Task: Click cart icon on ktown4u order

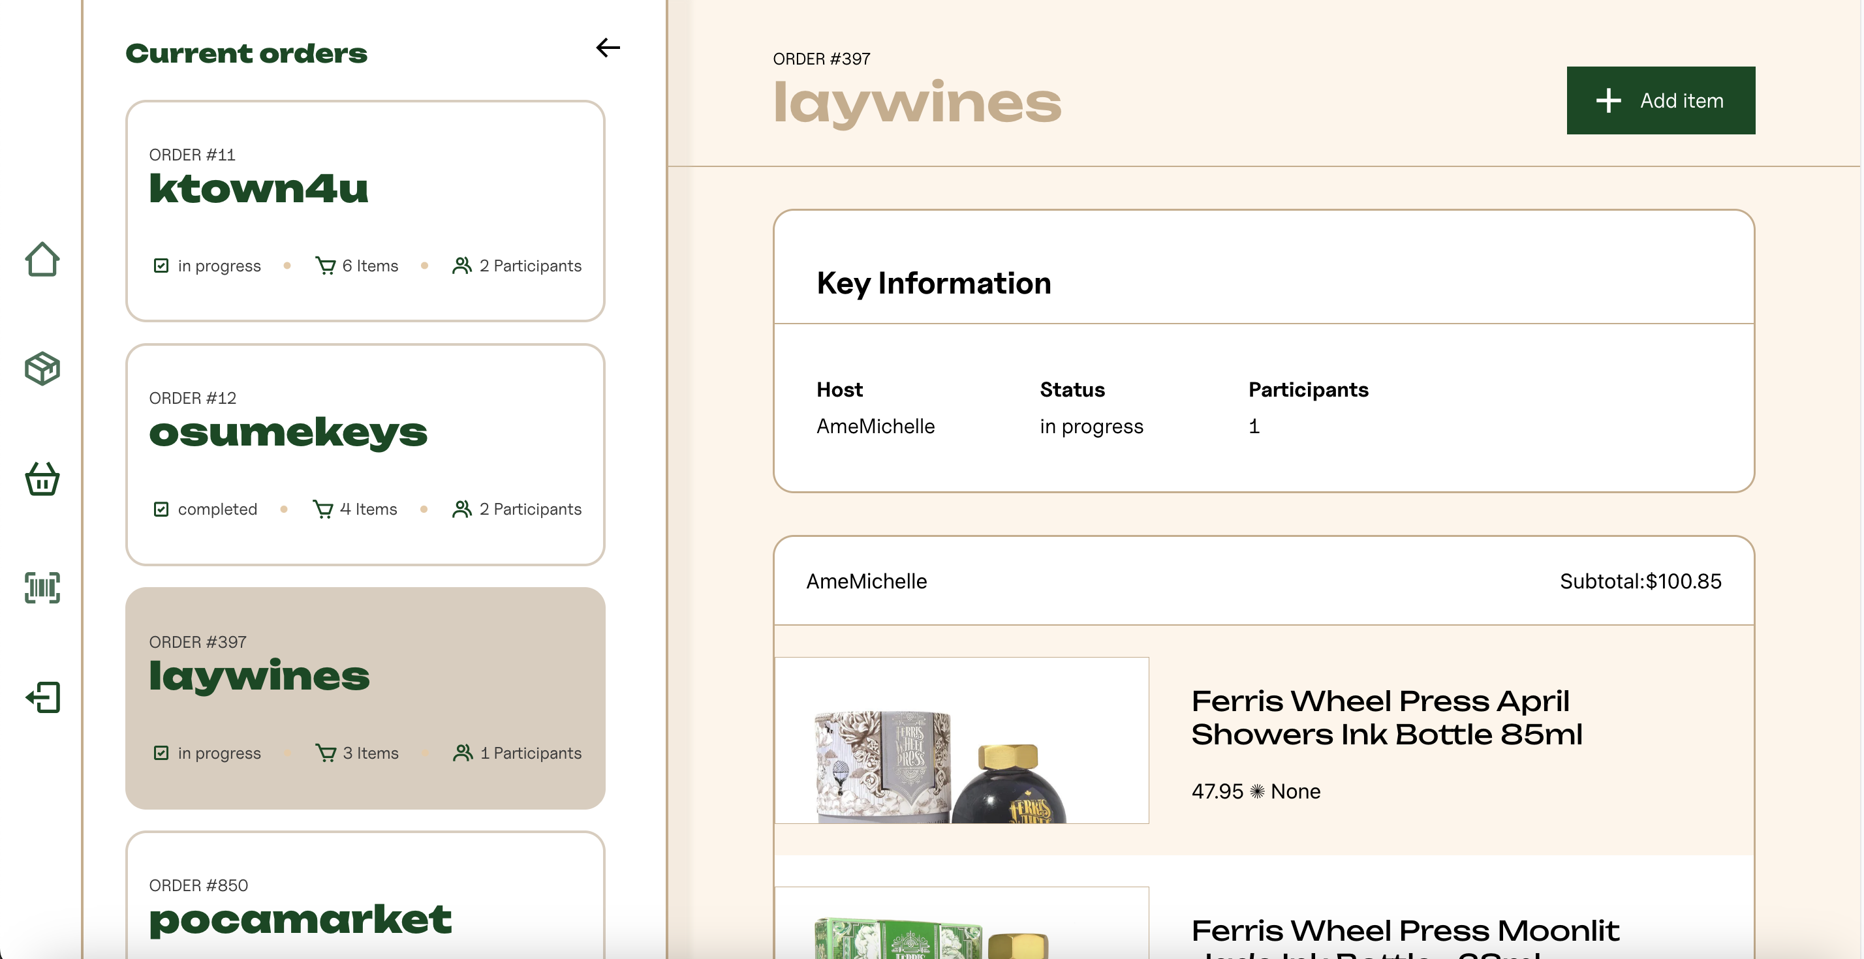Action: pyautogui.click(x=325, y=266)
